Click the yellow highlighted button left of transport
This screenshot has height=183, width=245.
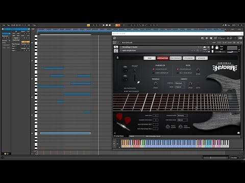click(88, 25)
